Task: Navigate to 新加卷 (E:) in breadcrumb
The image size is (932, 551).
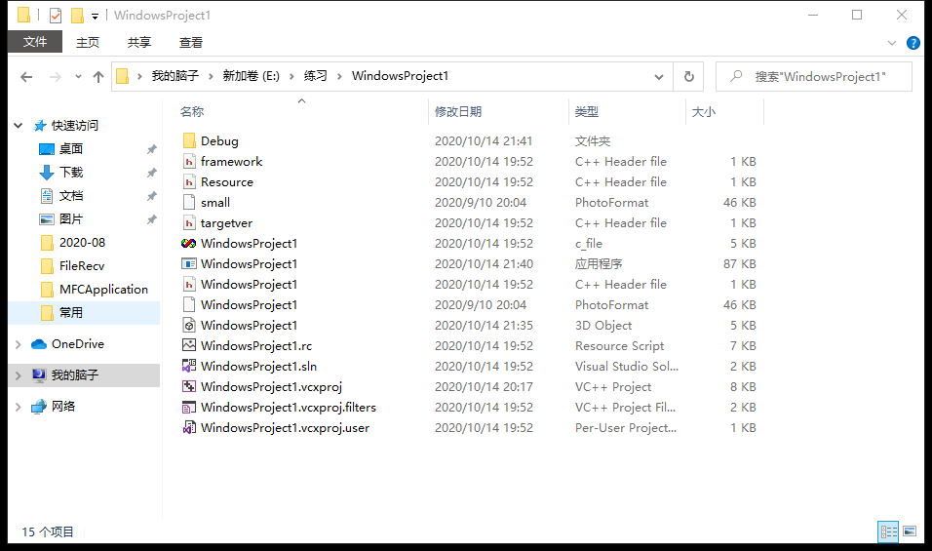Action: click(x=251, y=76)
